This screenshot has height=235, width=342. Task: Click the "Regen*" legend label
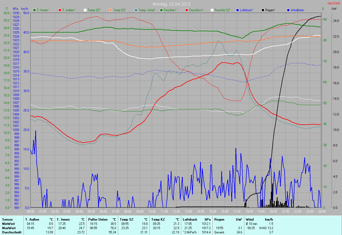coord(270,10)
